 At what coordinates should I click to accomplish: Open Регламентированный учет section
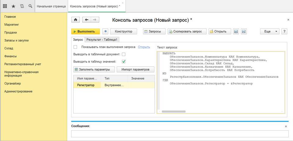(x=23, y=64)
